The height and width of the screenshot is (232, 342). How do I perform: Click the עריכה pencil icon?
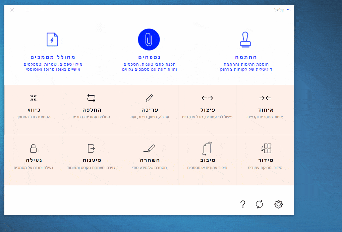coord(149,98)
